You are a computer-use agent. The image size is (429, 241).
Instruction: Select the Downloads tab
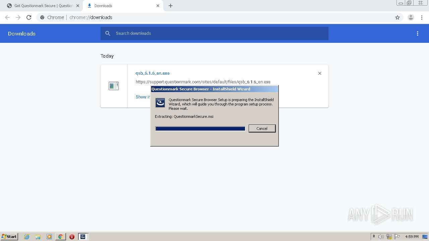coord(123,6)
